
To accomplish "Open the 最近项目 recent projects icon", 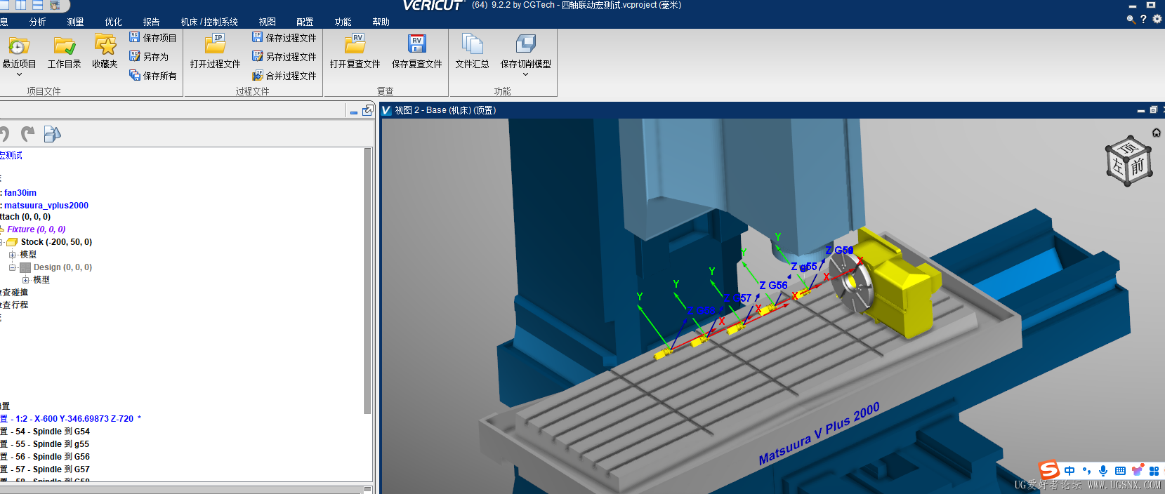I will pos(19,46).
